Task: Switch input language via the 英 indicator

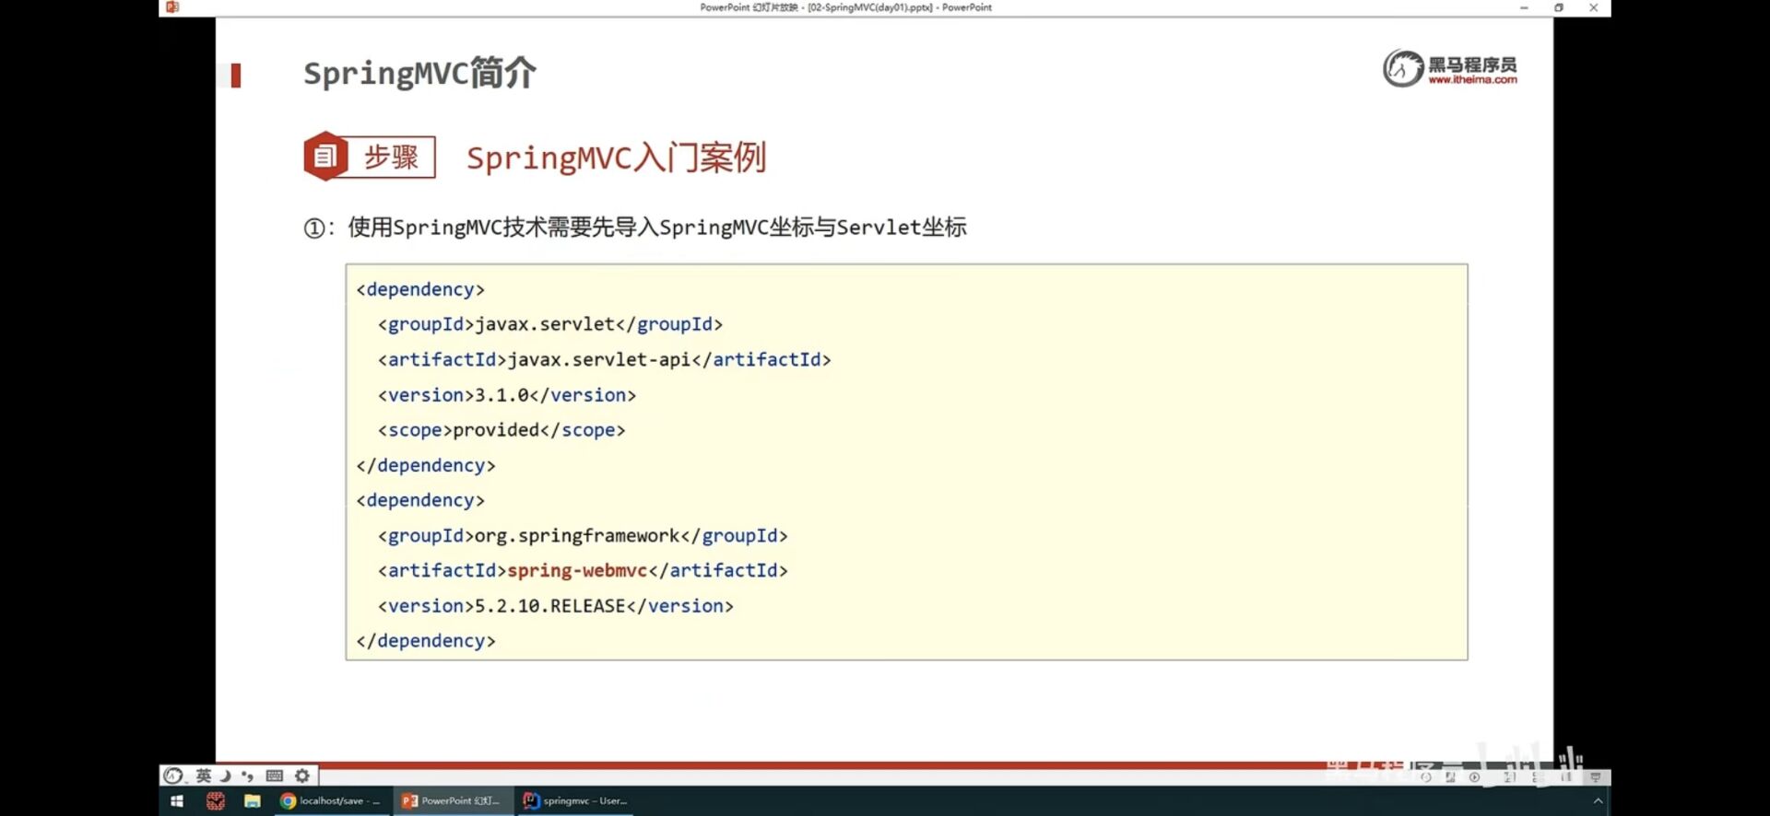Action: point(204,776)
